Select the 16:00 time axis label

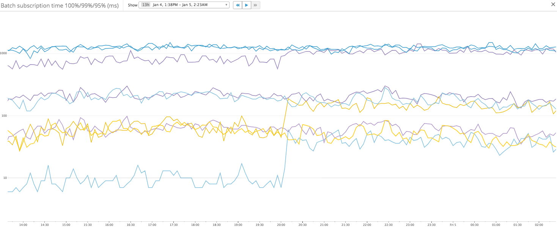tap(109, 225)
